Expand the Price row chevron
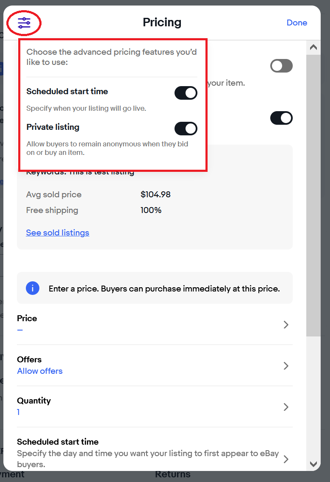The width and height of the screenshot is (330, 482). 286,325
